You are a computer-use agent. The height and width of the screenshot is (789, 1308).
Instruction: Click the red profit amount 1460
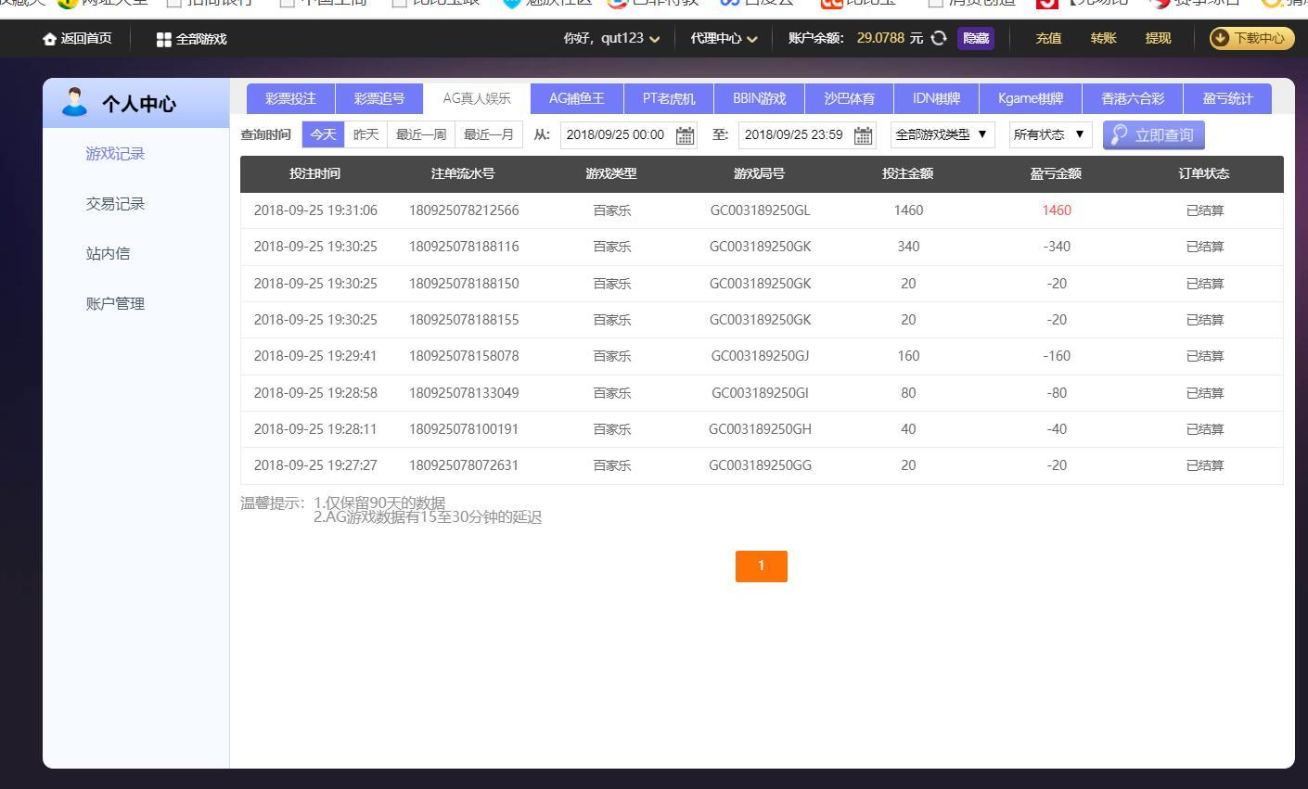(x=1057, y=210)
